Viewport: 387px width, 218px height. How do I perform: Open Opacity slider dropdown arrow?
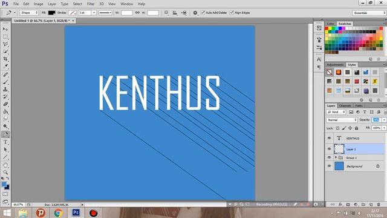pyautogui.click(x=384, y=120)
